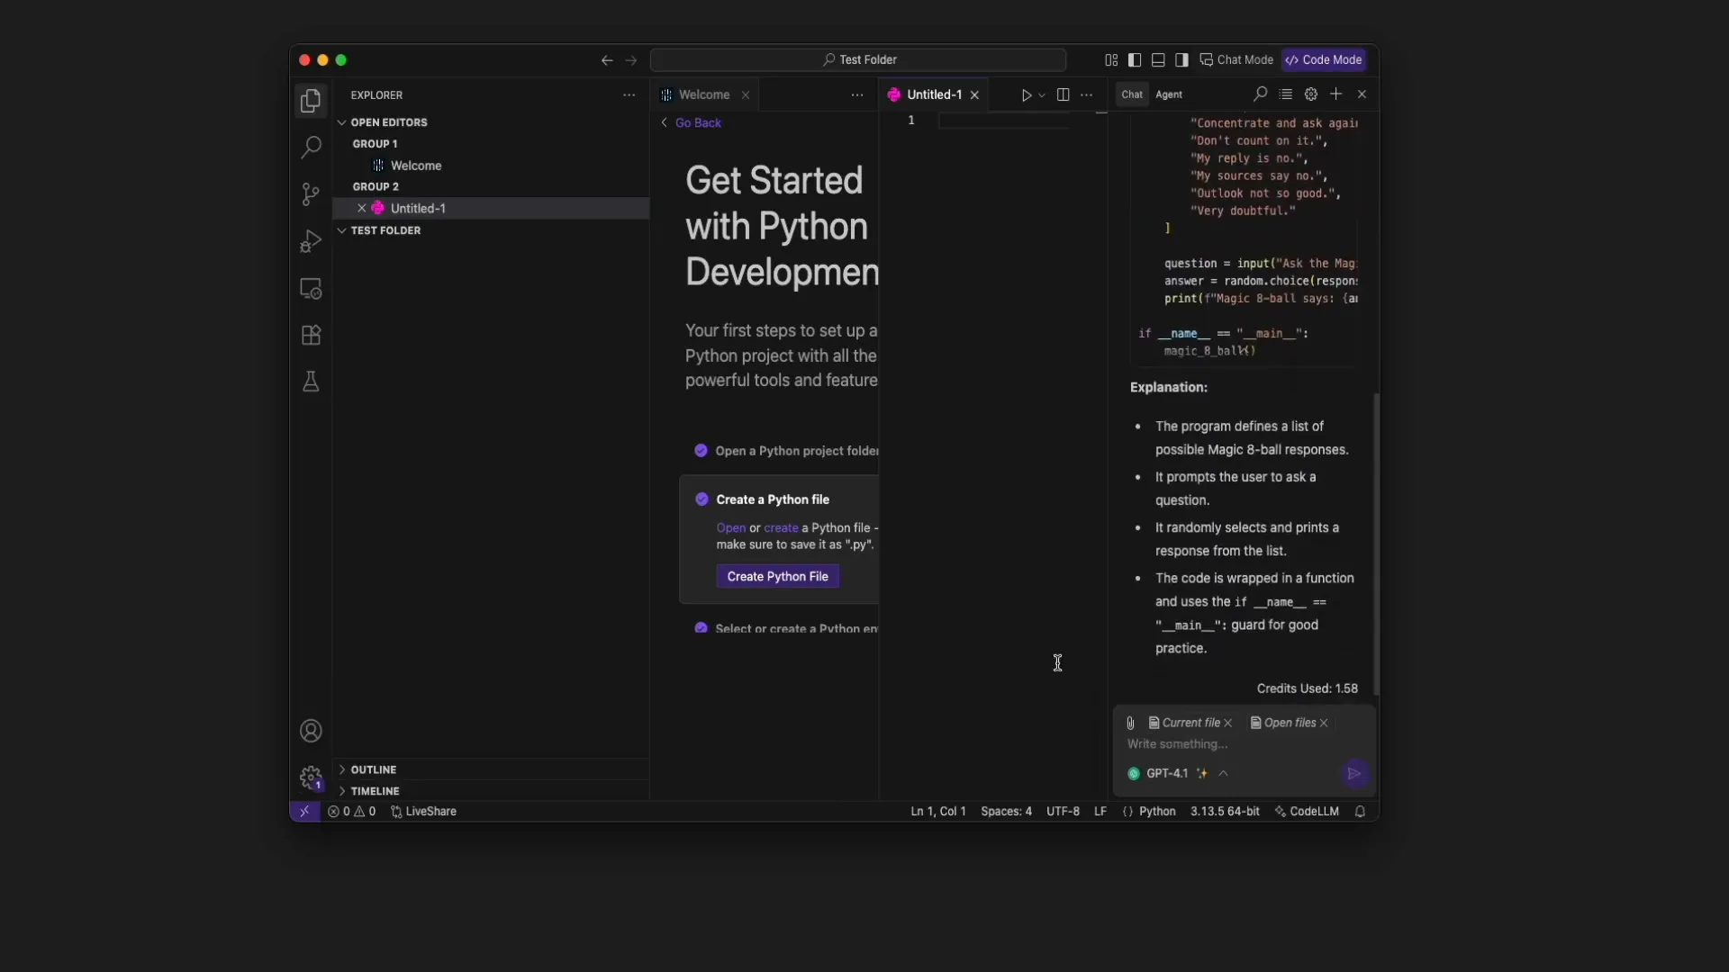The height and width of the screenshot is (972, 1729).
Task: Open the Explorer view in activity bar
Action: (x=311, y=101)
